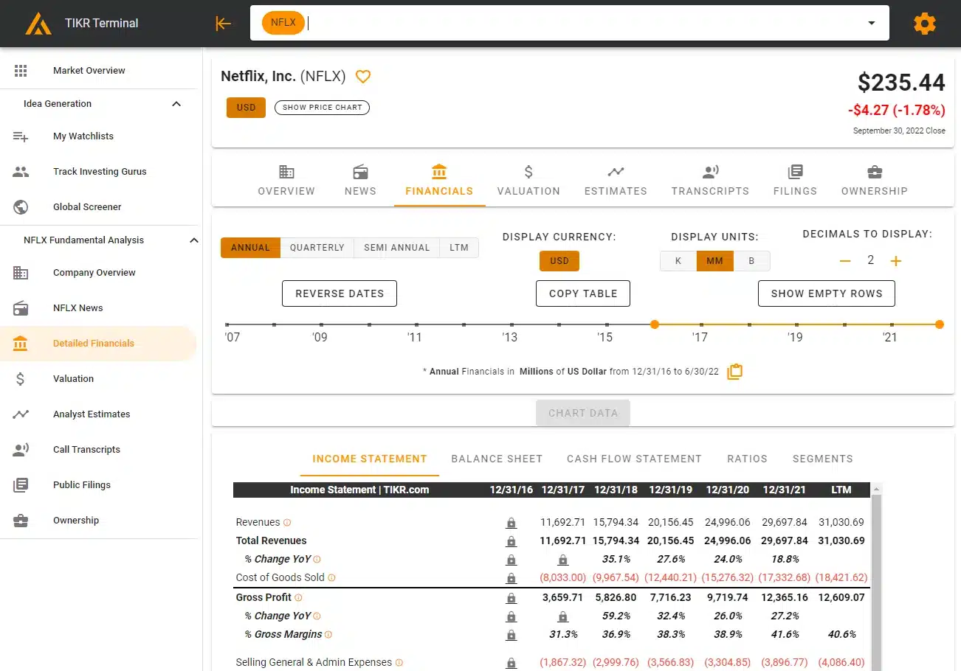
Task: Click the Copy Table button
Action: pyautogui.click(x=582, y=293)
